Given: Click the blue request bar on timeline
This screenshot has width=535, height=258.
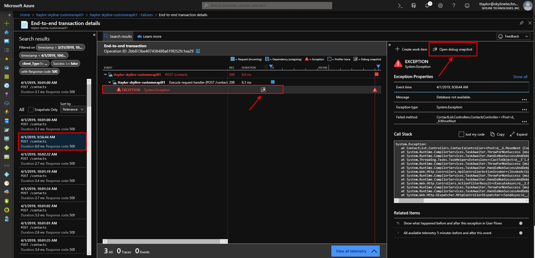Looking at the screenshot, I should pyautogui.click(x=273, y=82).
